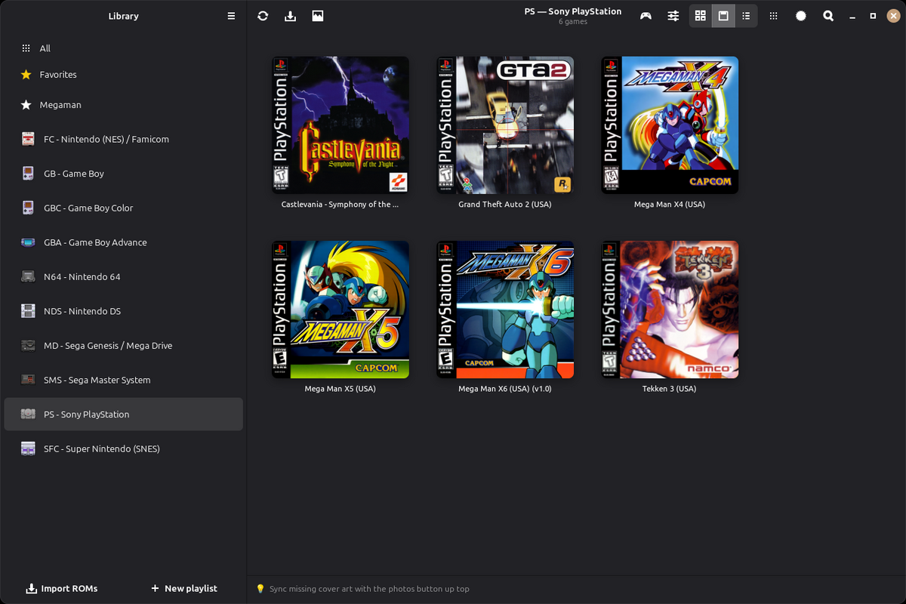The height and width of the screenshot is (604, 906).
Task: Open Mega Man X5 cover art
Action: [341, 310]
